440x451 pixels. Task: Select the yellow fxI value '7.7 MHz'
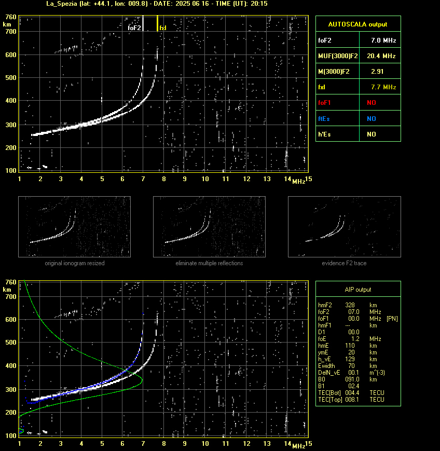coord(383,87)
